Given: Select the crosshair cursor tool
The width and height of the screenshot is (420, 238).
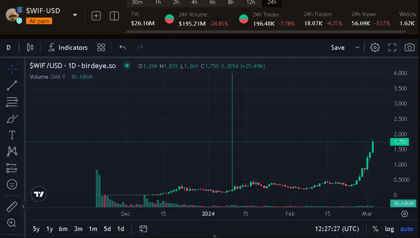Looking at the screenshot, I should coord(12,68).
